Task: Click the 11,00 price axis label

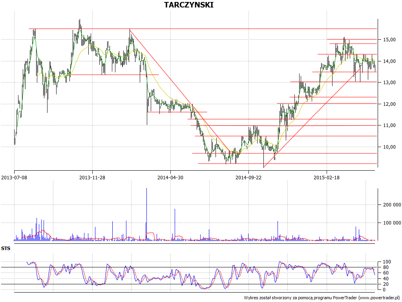Action: click(x=389, y=125)
